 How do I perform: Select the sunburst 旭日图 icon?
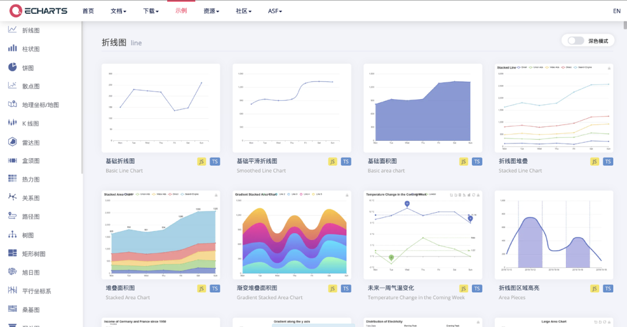(x=12, y=271)
